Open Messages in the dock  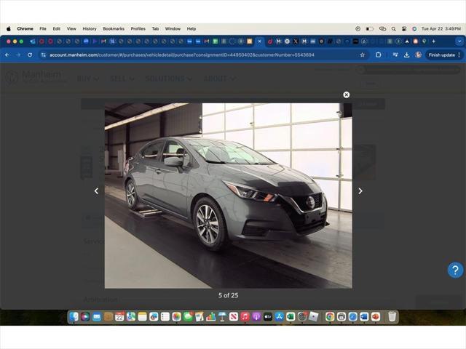pyautogui.click(x=188, y=317)
